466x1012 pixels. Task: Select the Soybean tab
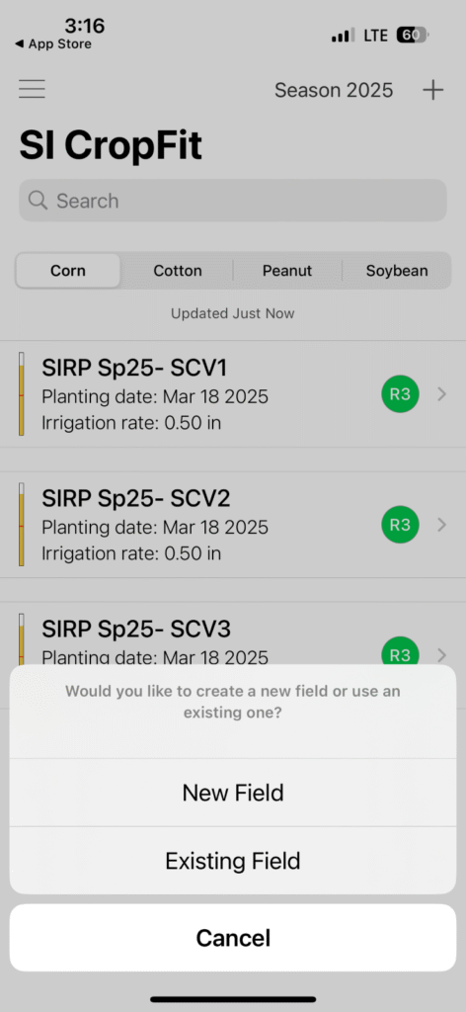pos(396,271)
